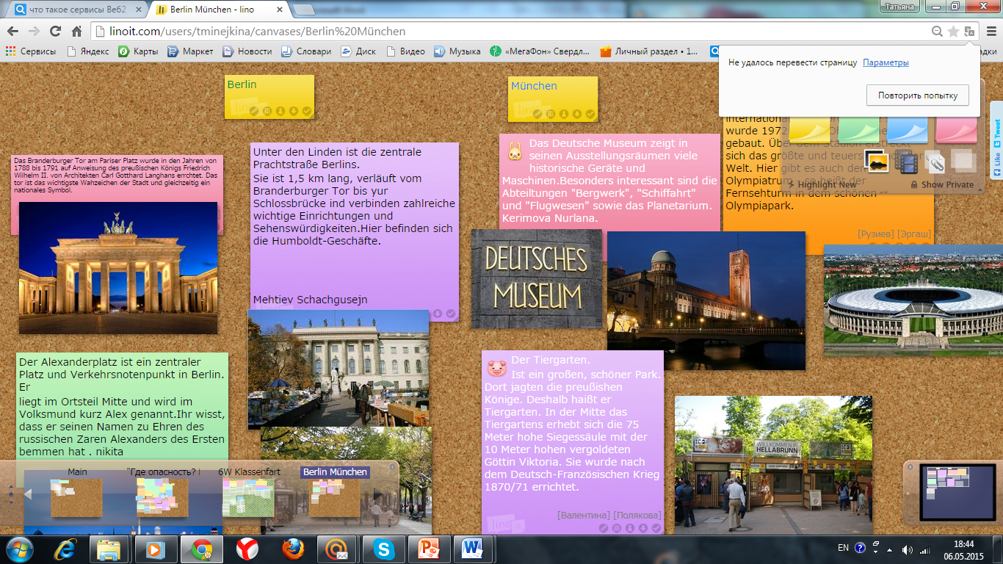Show next canvases with right arrow
Image resolution: width=1003 pixels, height=564 pixels.
379,494
